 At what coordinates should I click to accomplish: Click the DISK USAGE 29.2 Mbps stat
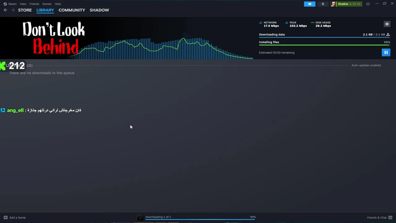(x=321, y=24)
